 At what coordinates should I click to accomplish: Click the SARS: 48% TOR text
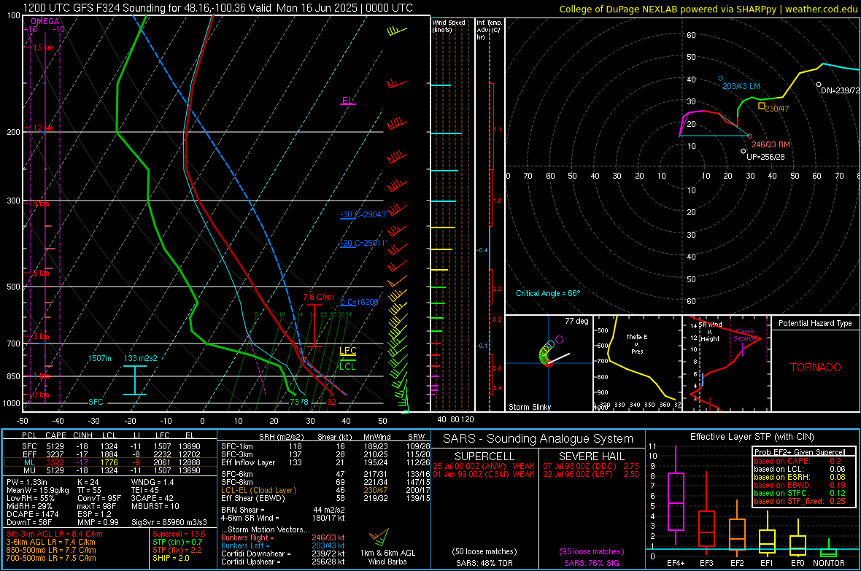tap(484, 563)
